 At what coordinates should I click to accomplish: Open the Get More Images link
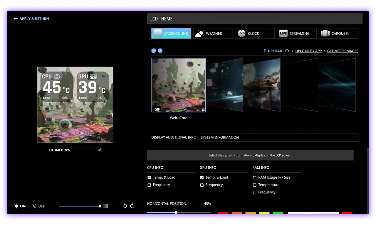click(343, 51)
